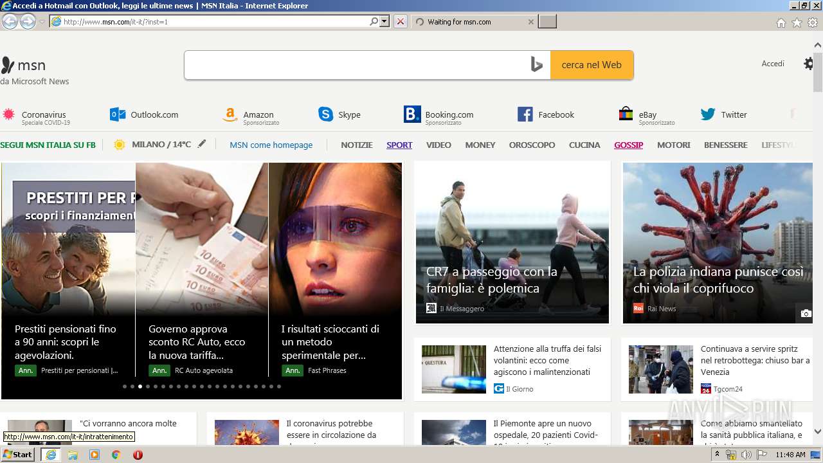Viewport: 823px width, 463px height.
Task: Open MSN page settings gear
Action: tap(809, 64)
